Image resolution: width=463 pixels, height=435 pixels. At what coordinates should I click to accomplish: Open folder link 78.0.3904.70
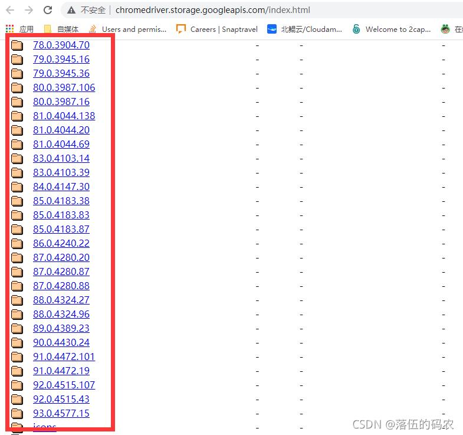point(61,45)
